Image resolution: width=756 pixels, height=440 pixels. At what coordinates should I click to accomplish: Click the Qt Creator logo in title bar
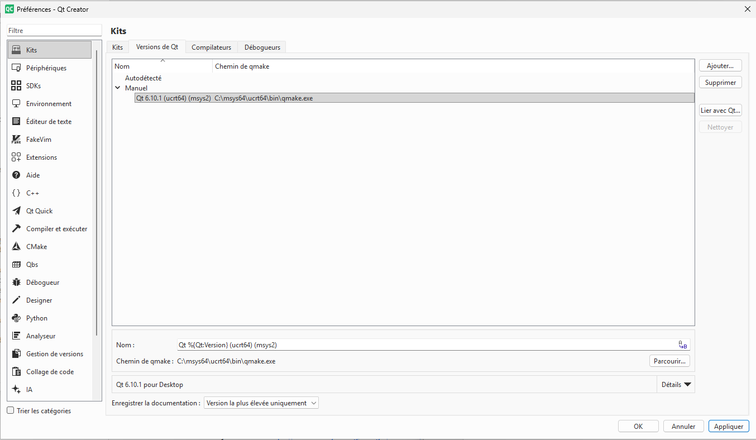9,9
